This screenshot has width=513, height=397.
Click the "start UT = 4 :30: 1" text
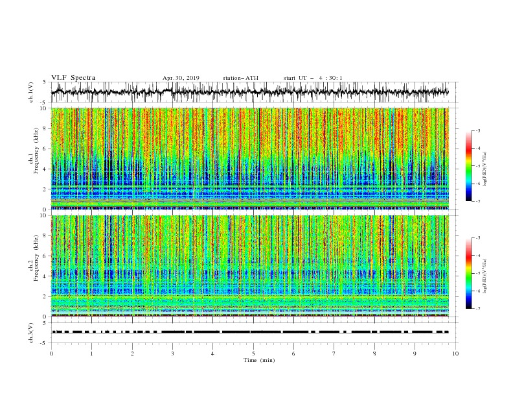click(313, 78)
